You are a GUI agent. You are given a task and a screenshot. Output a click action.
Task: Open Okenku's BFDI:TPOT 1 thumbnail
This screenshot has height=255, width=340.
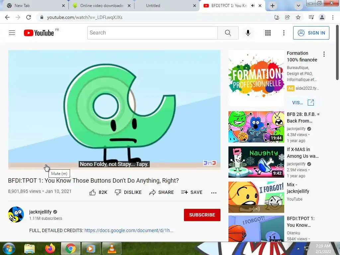pyautogui.click(x=256, y=228)
